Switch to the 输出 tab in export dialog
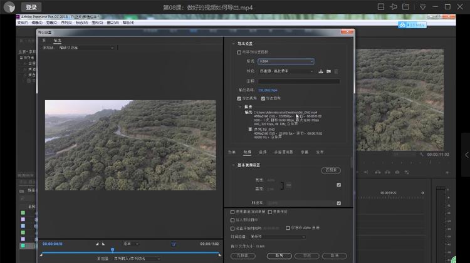470x263 pixels. pos(57,41)
